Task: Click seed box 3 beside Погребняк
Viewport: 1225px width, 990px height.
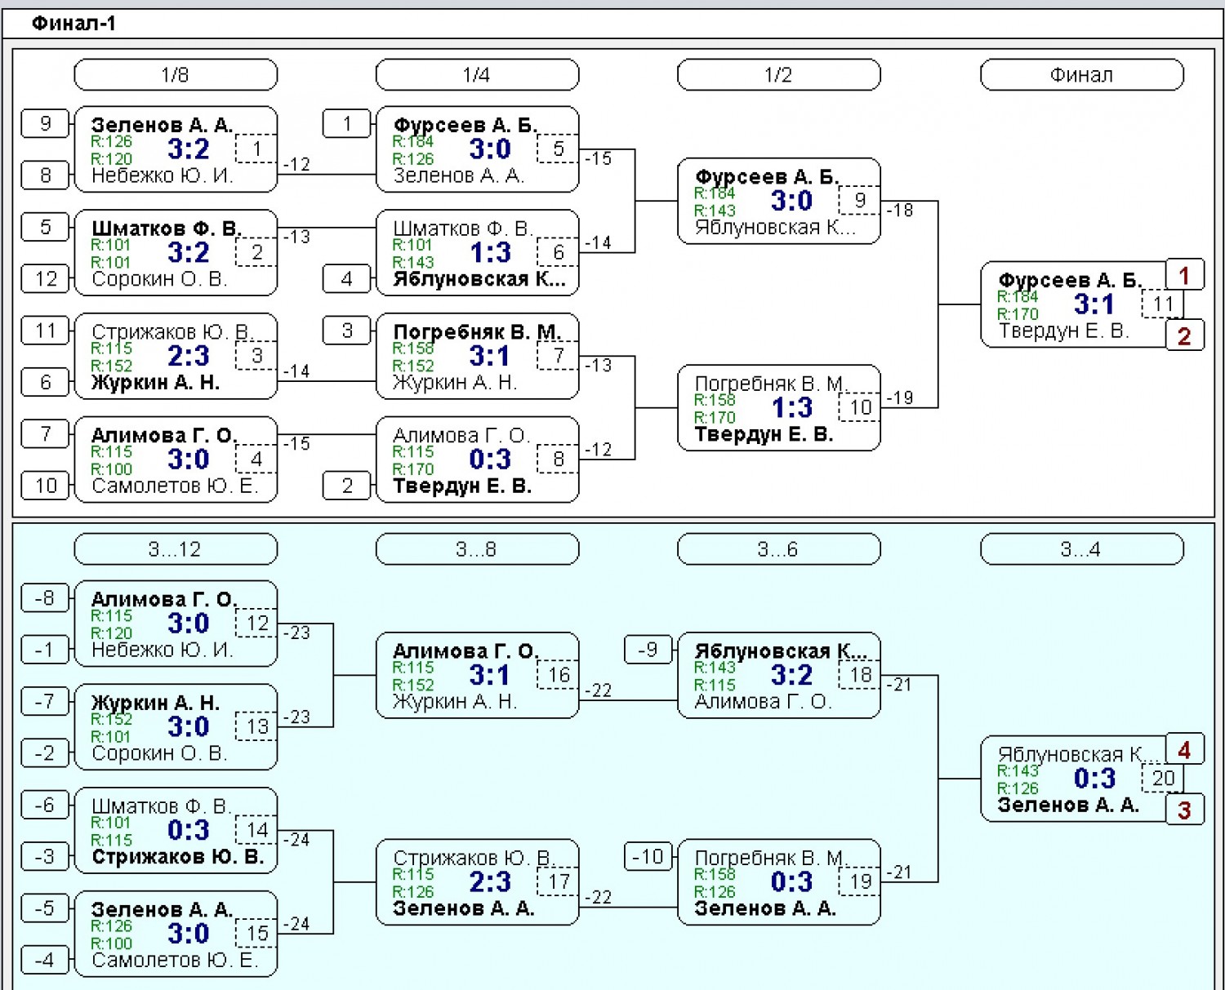Action: point(347,331)
